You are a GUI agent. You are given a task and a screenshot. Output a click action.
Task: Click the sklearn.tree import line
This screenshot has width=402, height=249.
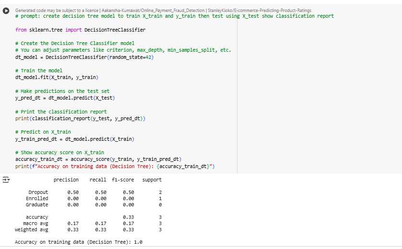[80, 30]
